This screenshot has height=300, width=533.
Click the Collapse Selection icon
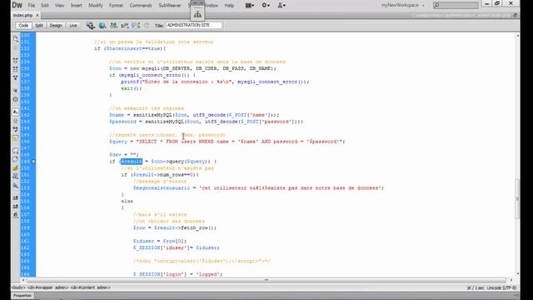pyautogui.click(x=16, y=69)
